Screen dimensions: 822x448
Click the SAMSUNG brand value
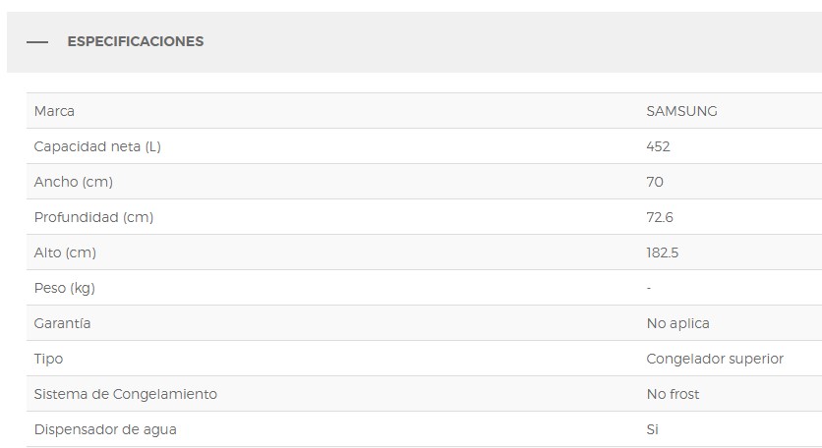681,111
